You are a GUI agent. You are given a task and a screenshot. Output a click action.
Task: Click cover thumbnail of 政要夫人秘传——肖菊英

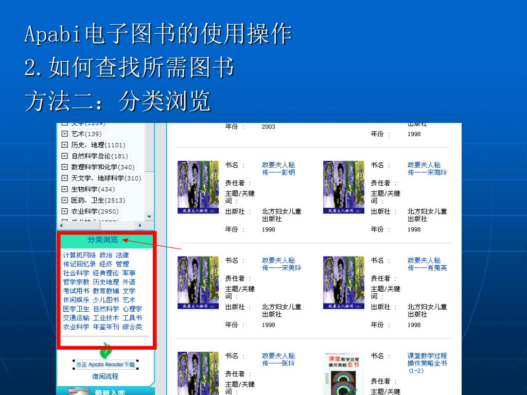(x=343, y=283)
